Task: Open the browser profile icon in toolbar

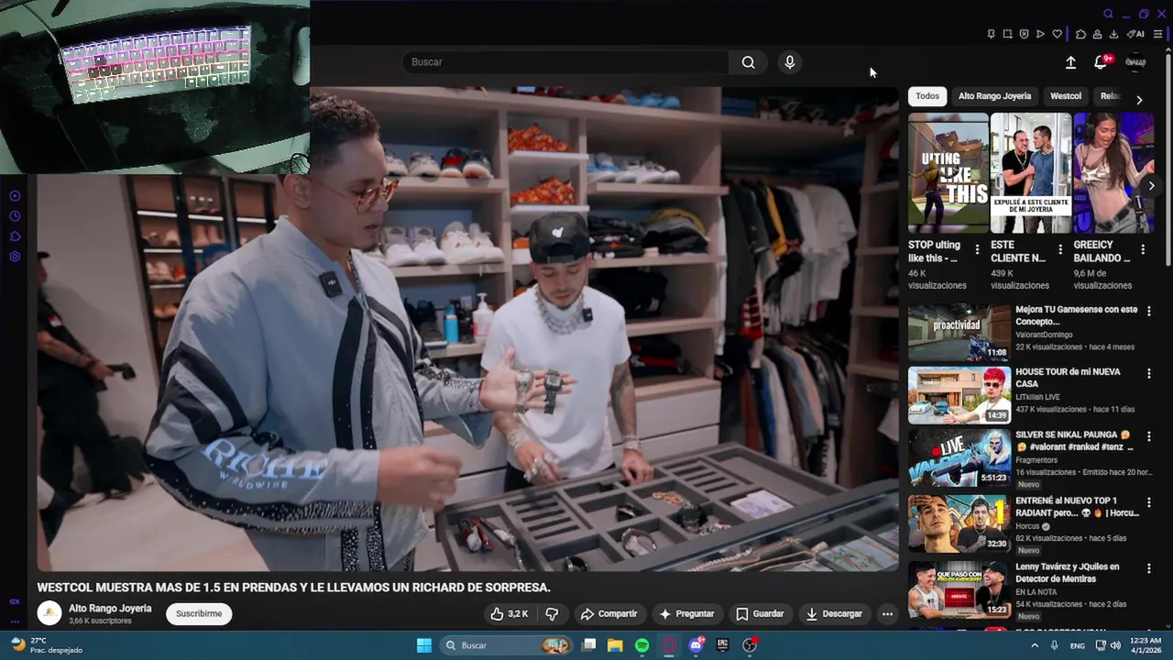Action: click(x=1097, y=34)
